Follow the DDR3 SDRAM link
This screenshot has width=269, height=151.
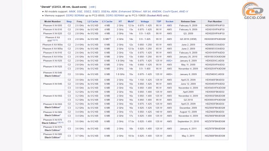(115, 16)
